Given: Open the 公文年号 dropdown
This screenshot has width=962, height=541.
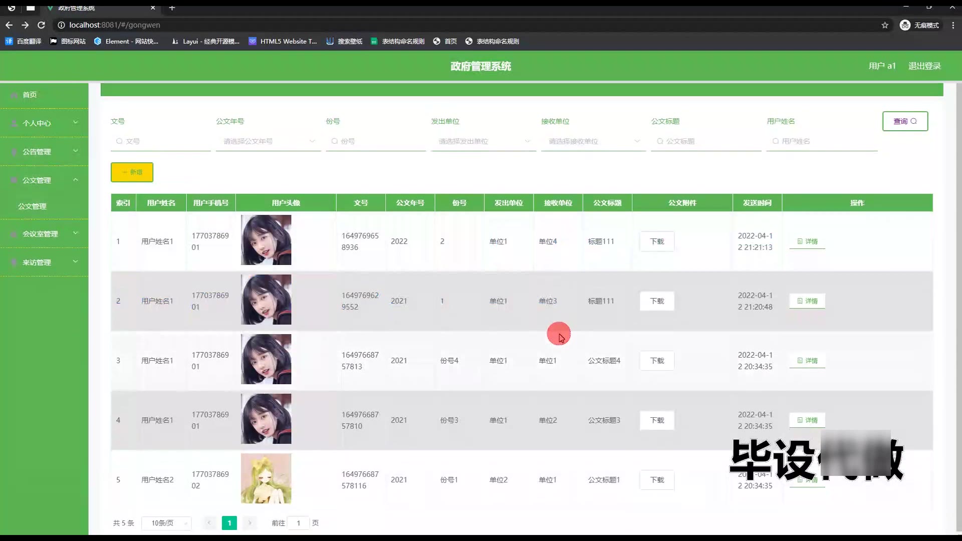Looking at the screenshot, I should (x=268, y=141).
